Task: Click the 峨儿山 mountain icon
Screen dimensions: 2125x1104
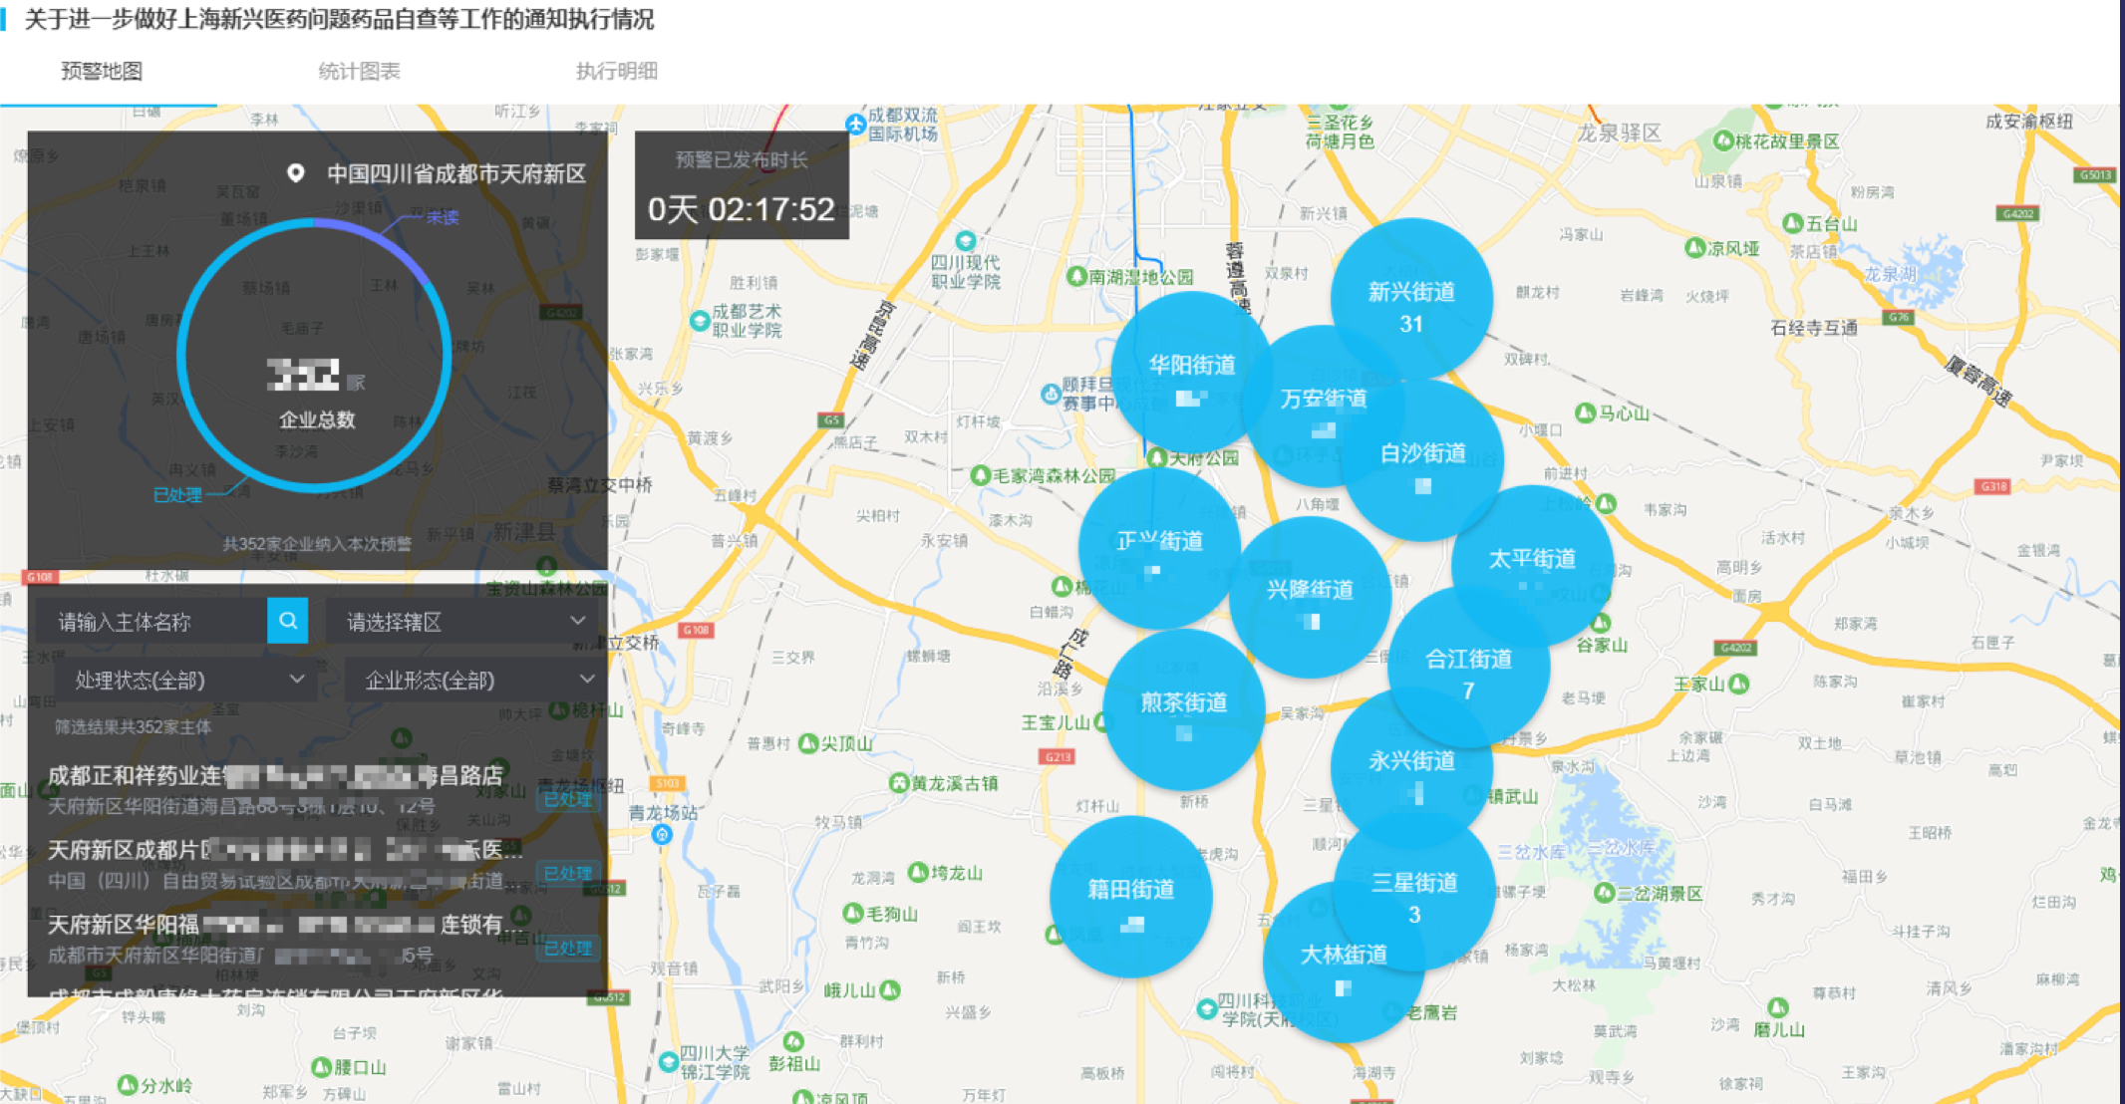Action: point(890,989)
